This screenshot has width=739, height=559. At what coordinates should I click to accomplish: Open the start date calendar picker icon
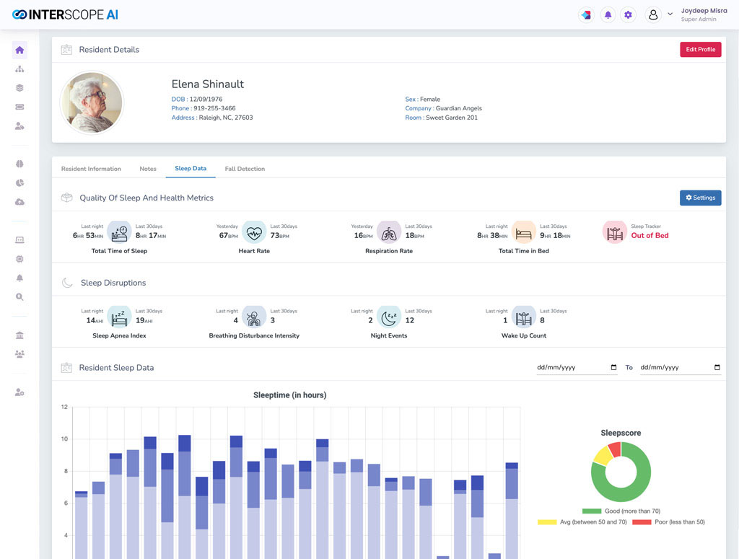click(x=613, y=367)
